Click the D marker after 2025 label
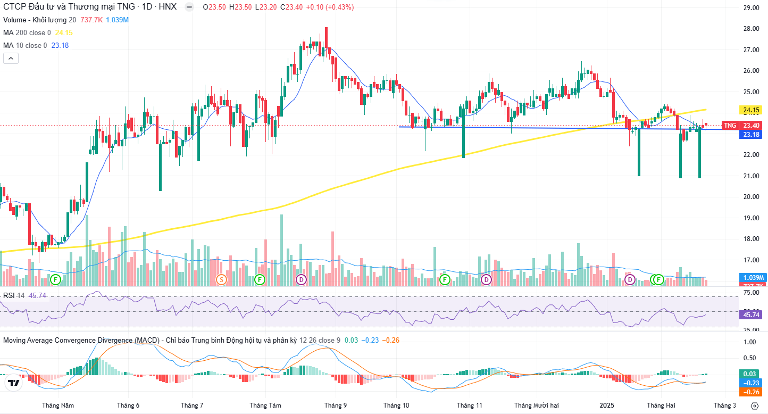The height and width of the screenshot is (414, 768). coord(630,279)
